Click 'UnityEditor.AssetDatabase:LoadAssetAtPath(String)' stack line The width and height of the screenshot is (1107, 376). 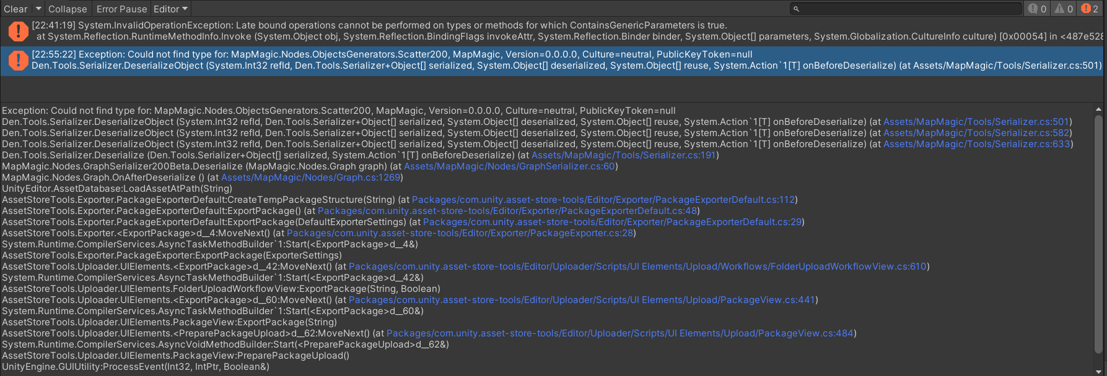click(x=117, y=189)
